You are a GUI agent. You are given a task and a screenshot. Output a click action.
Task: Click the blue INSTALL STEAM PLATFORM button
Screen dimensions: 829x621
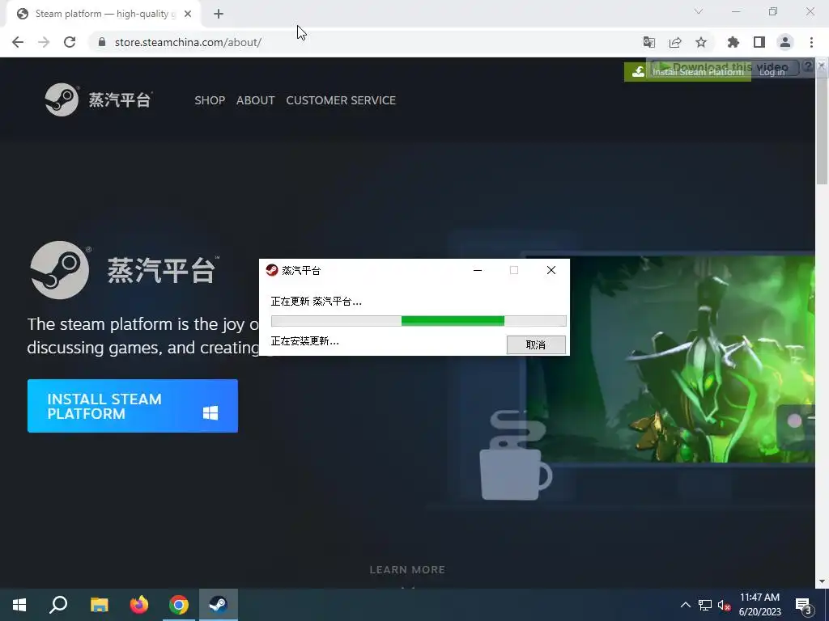133,406
